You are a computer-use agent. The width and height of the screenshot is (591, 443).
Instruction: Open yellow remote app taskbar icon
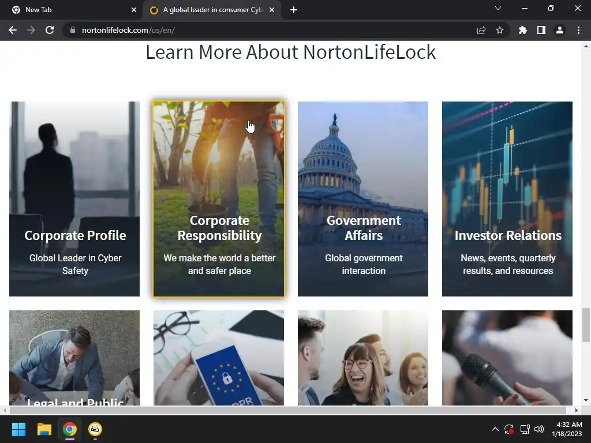95,429
